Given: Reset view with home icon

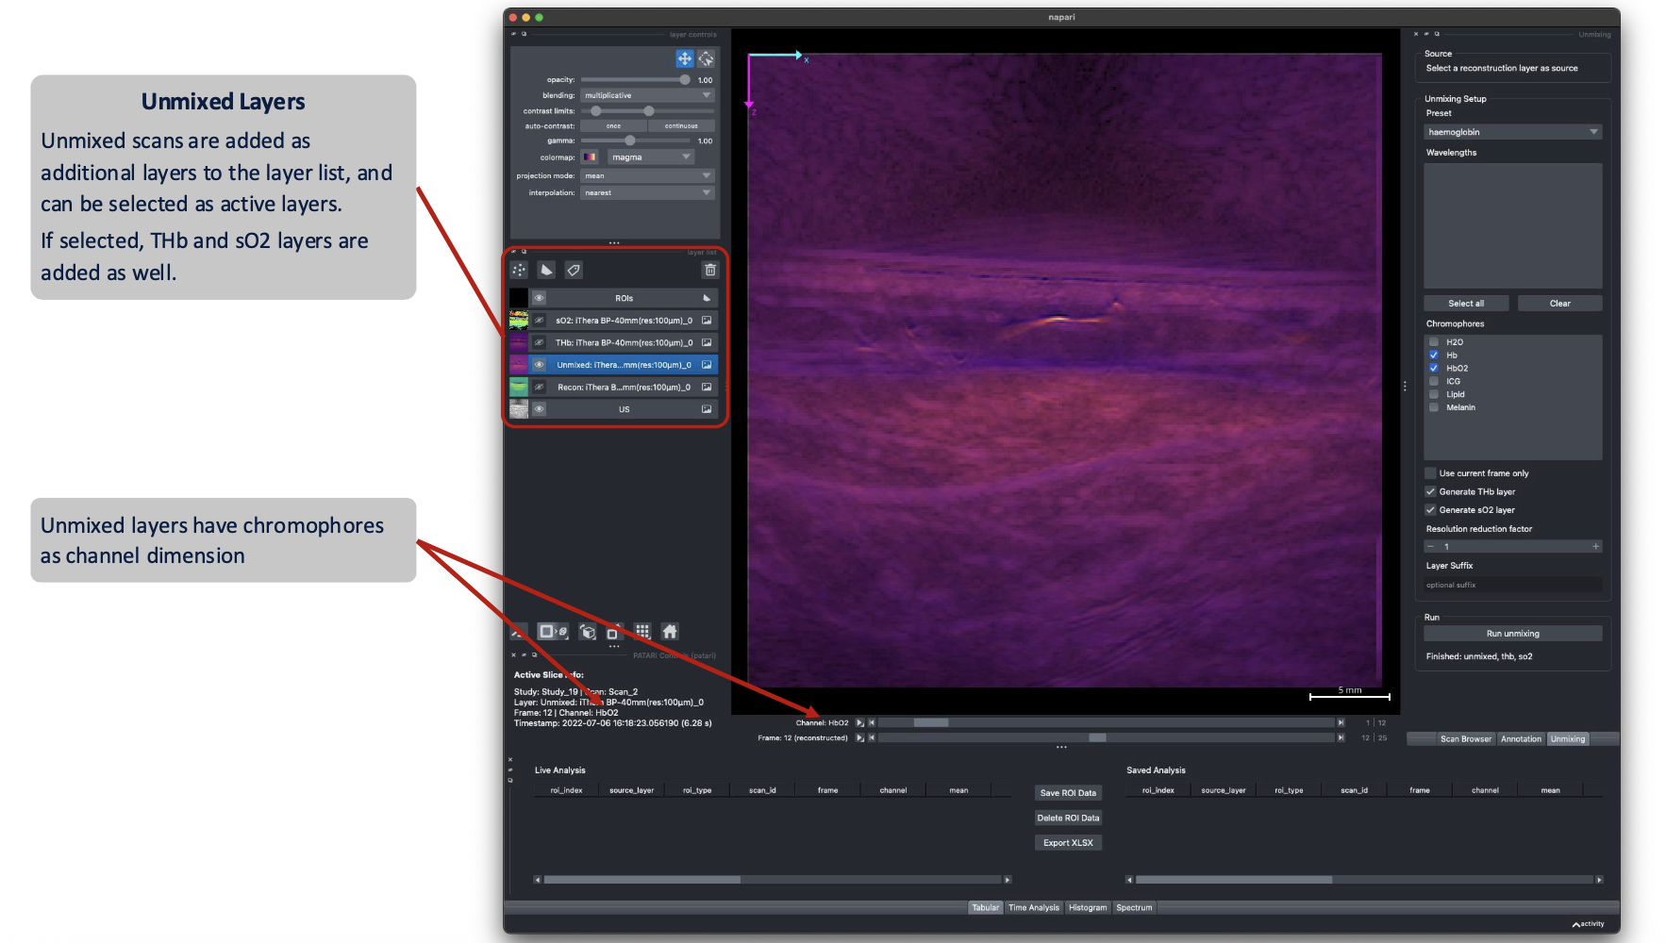Looking at the screenshot, I should tap(670, 632).
